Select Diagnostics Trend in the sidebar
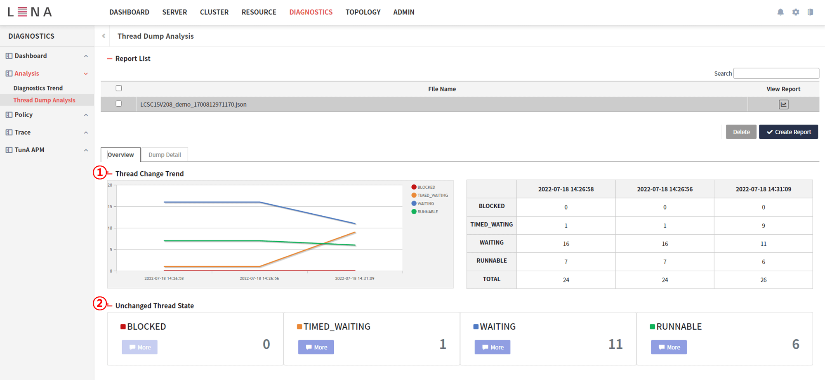The image size is (825, 380). pyautogui.click(x=38, y=88)
